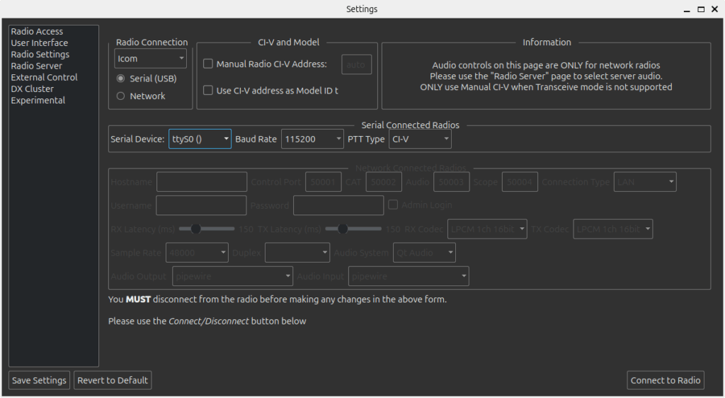Viewport: 725px width, 398px height.
Task: Click the 'Serial Device:' label
Action: [137, 139]
